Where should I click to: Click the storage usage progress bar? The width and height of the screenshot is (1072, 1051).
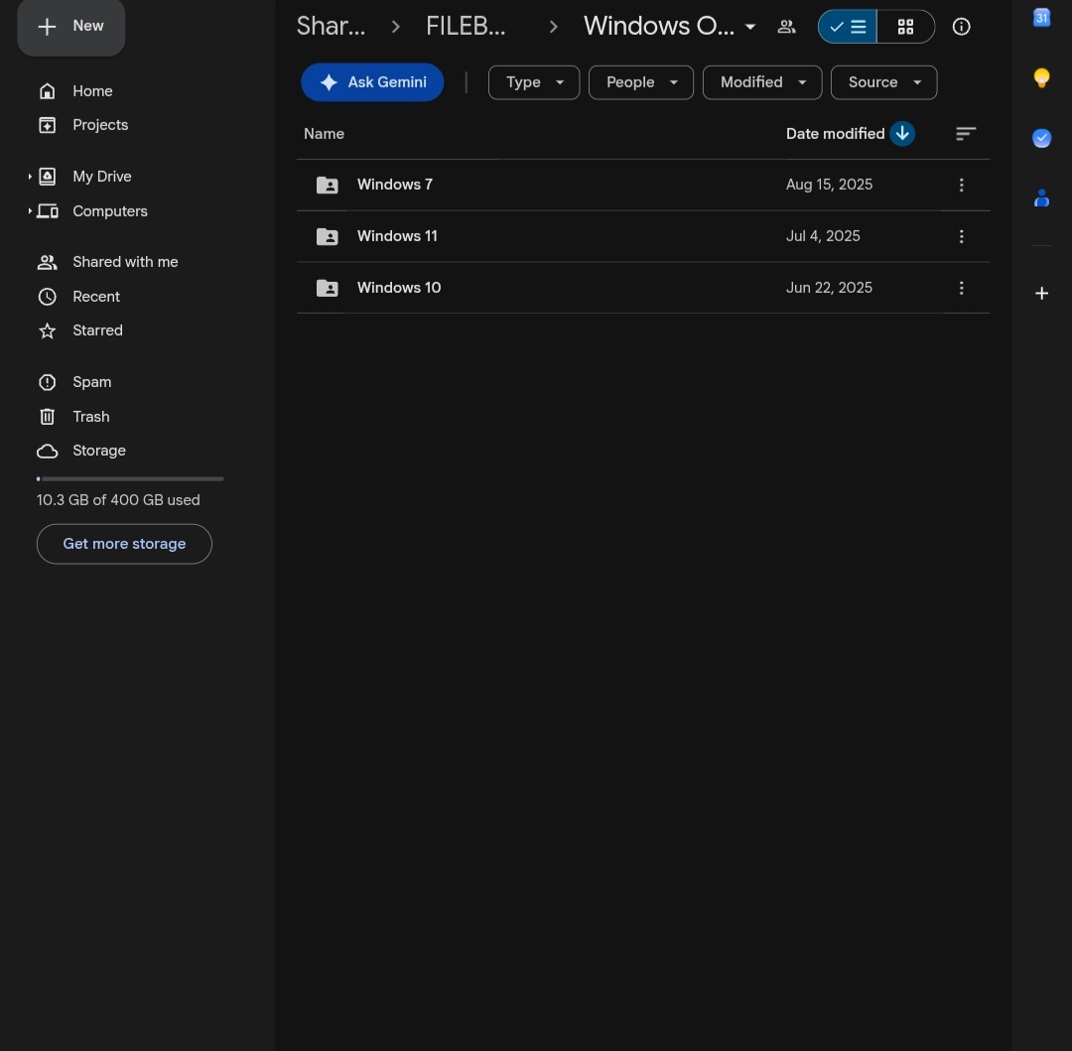pos(130,479)
